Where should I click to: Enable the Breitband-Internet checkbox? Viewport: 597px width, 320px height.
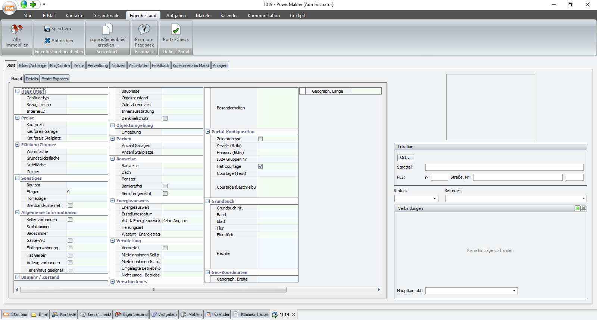point(70,205)
